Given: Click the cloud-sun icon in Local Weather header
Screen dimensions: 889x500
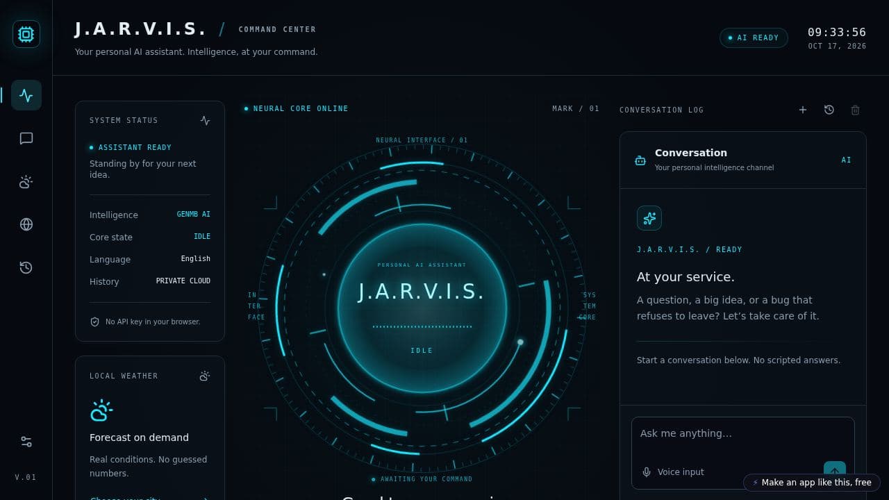Looking at the screenshot, I should tap(205, 376).
